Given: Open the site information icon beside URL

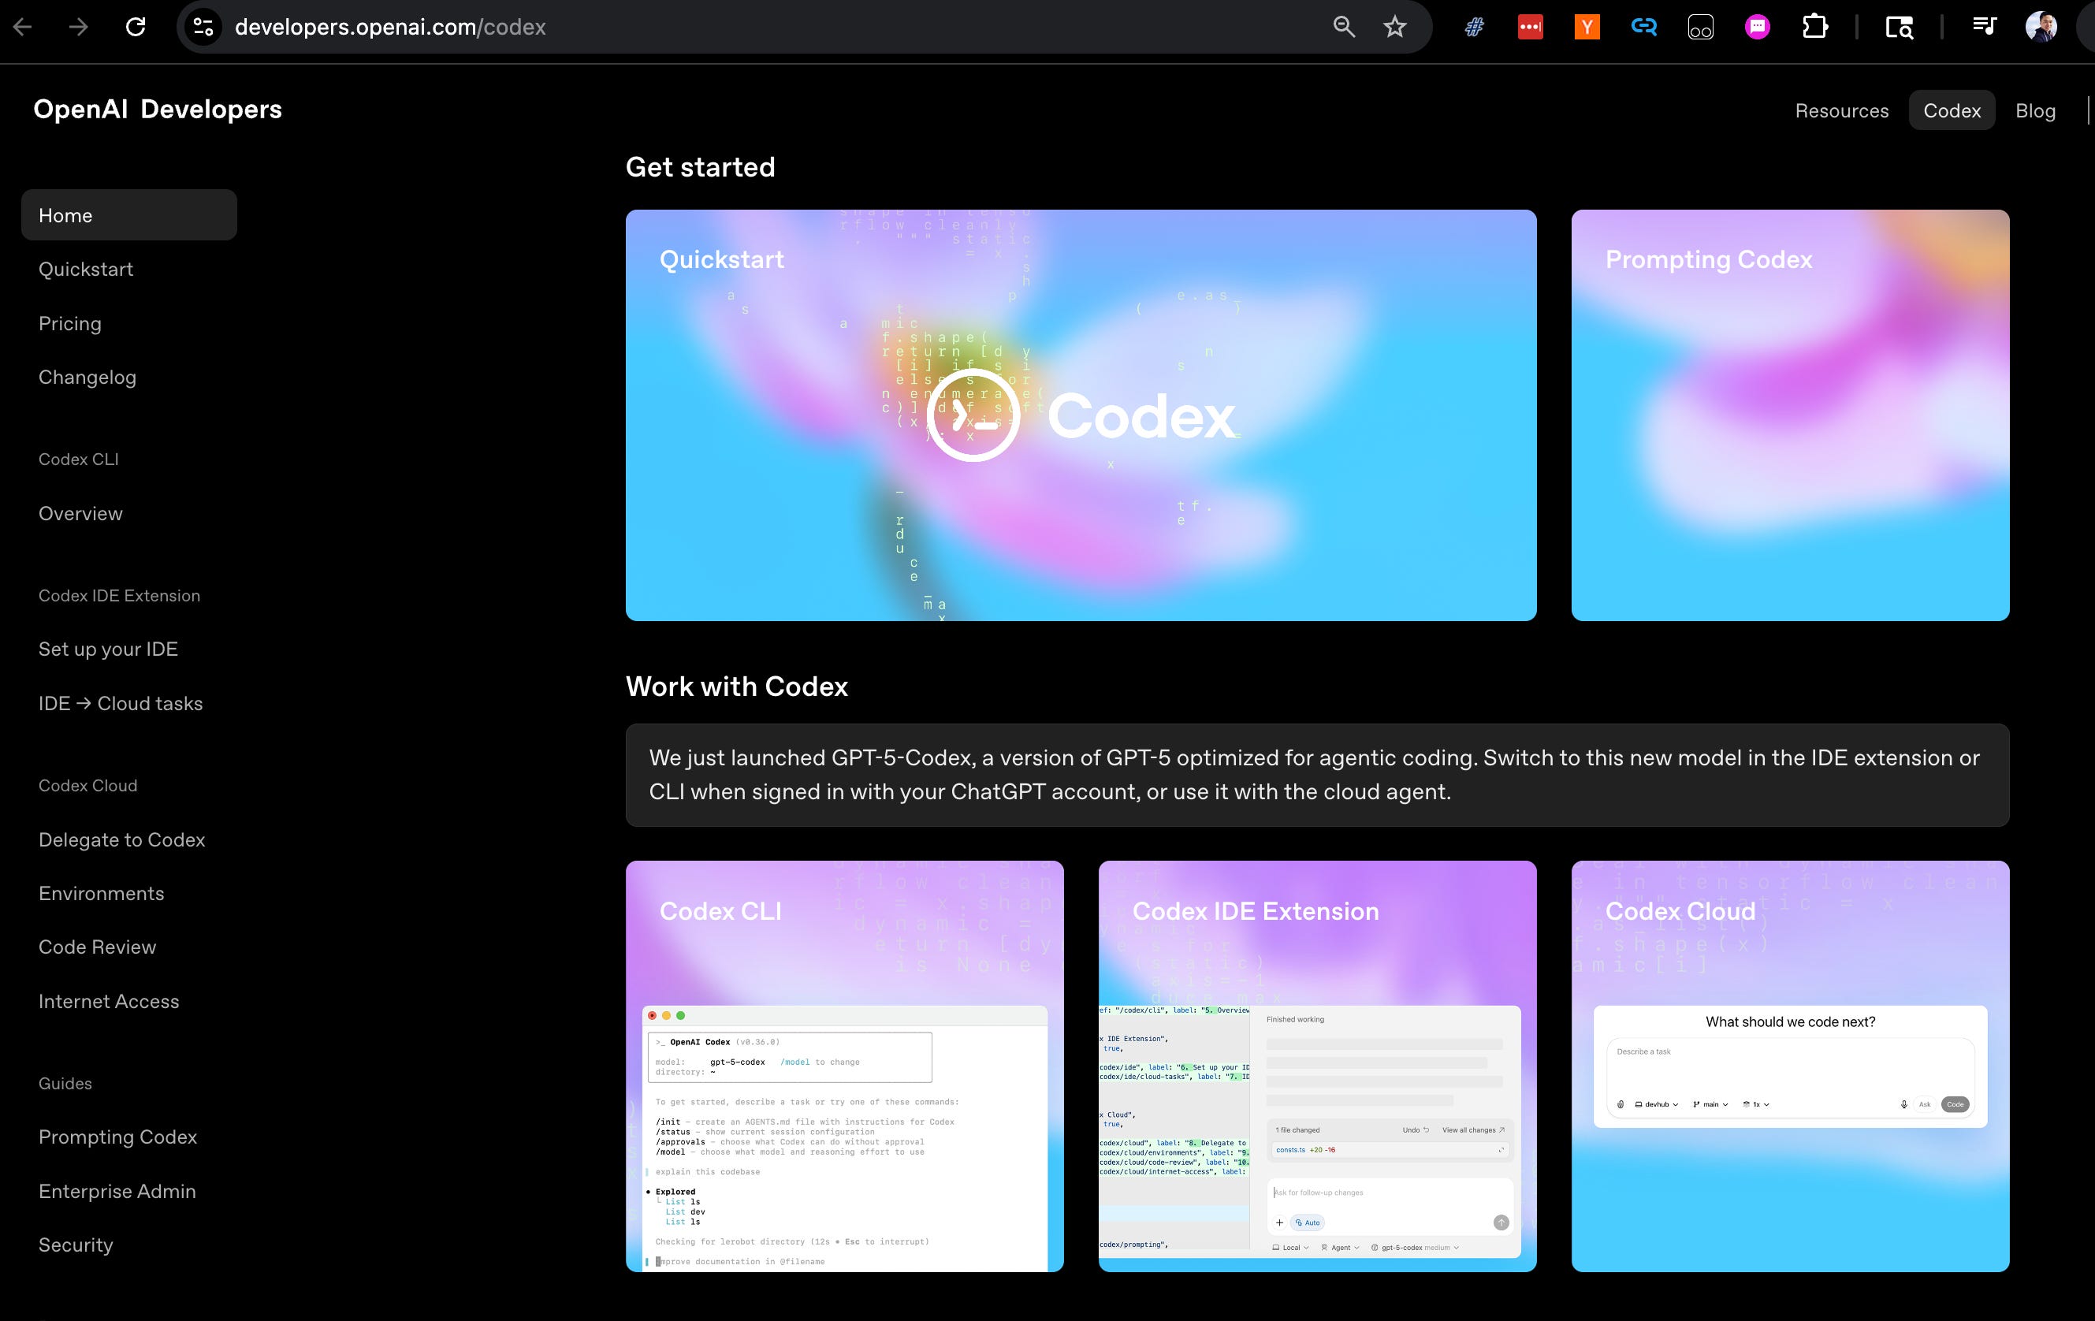Looking at the screenshot, I should click(203, 27).
